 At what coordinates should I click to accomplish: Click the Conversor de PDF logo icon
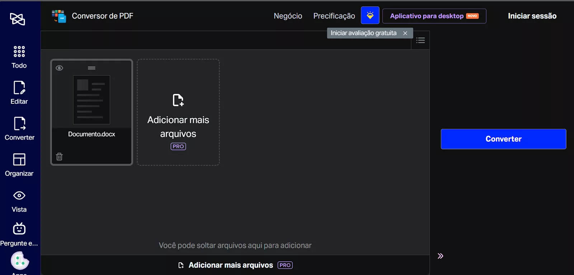pyautogui.click(x=59, y=16)
